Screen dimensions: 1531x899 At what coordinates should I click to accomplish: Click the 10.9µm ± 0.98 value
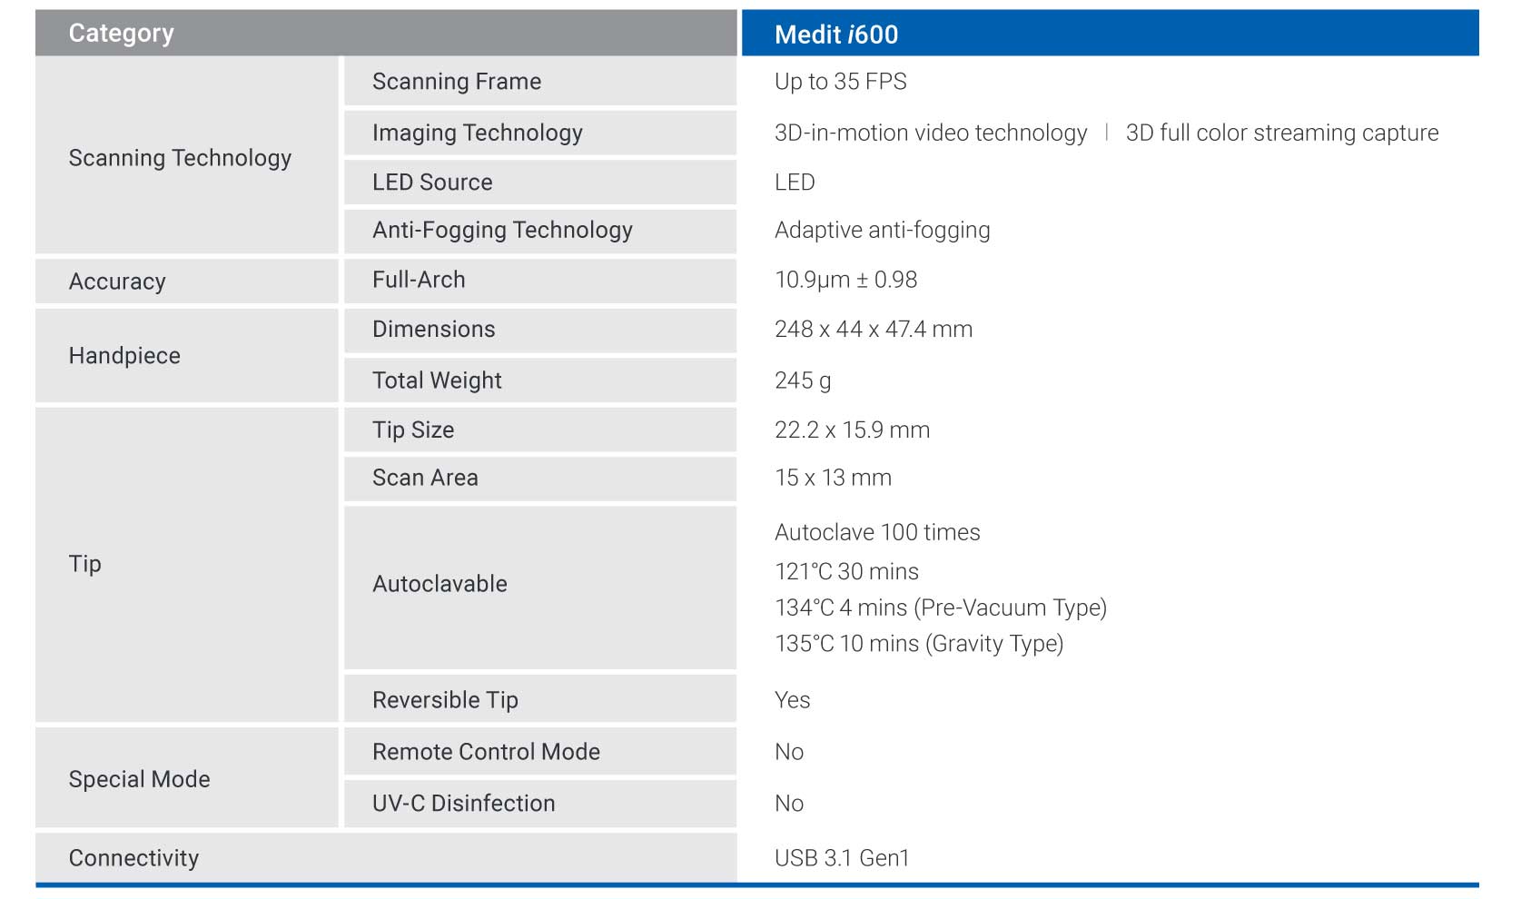point(845,280)
